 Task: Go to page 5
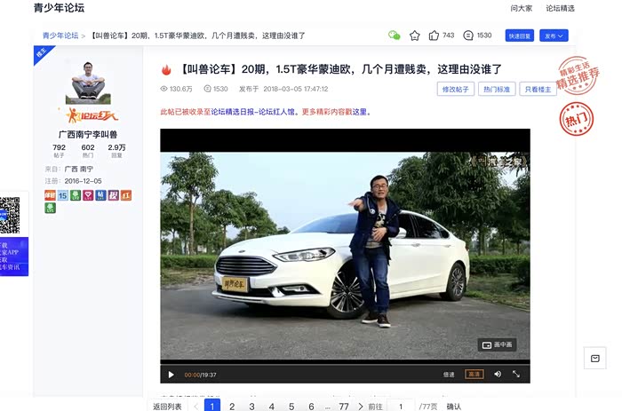[291, 407]
